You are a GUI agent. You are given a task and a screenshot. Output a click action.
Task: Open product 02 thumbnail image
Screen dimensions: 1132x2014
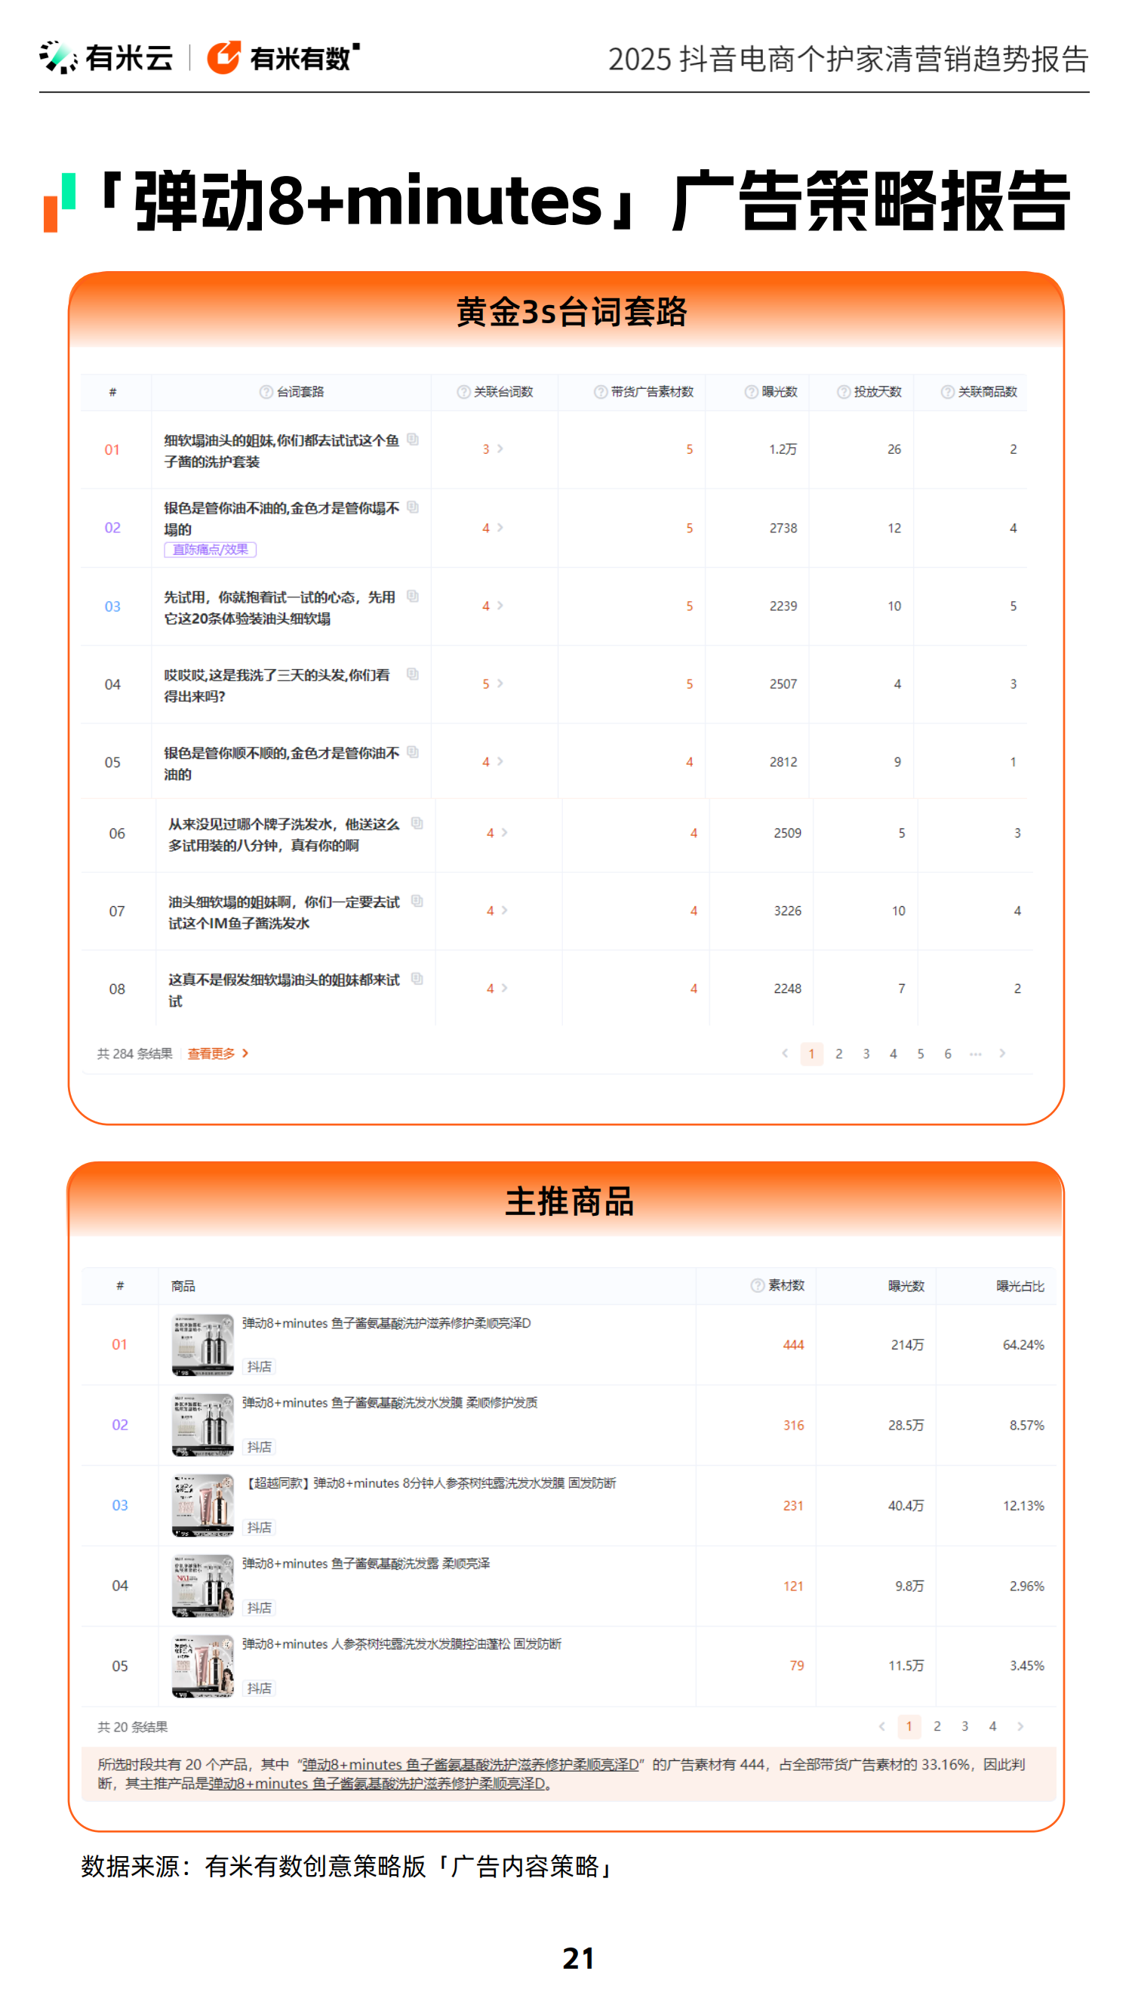(202, 1425)
